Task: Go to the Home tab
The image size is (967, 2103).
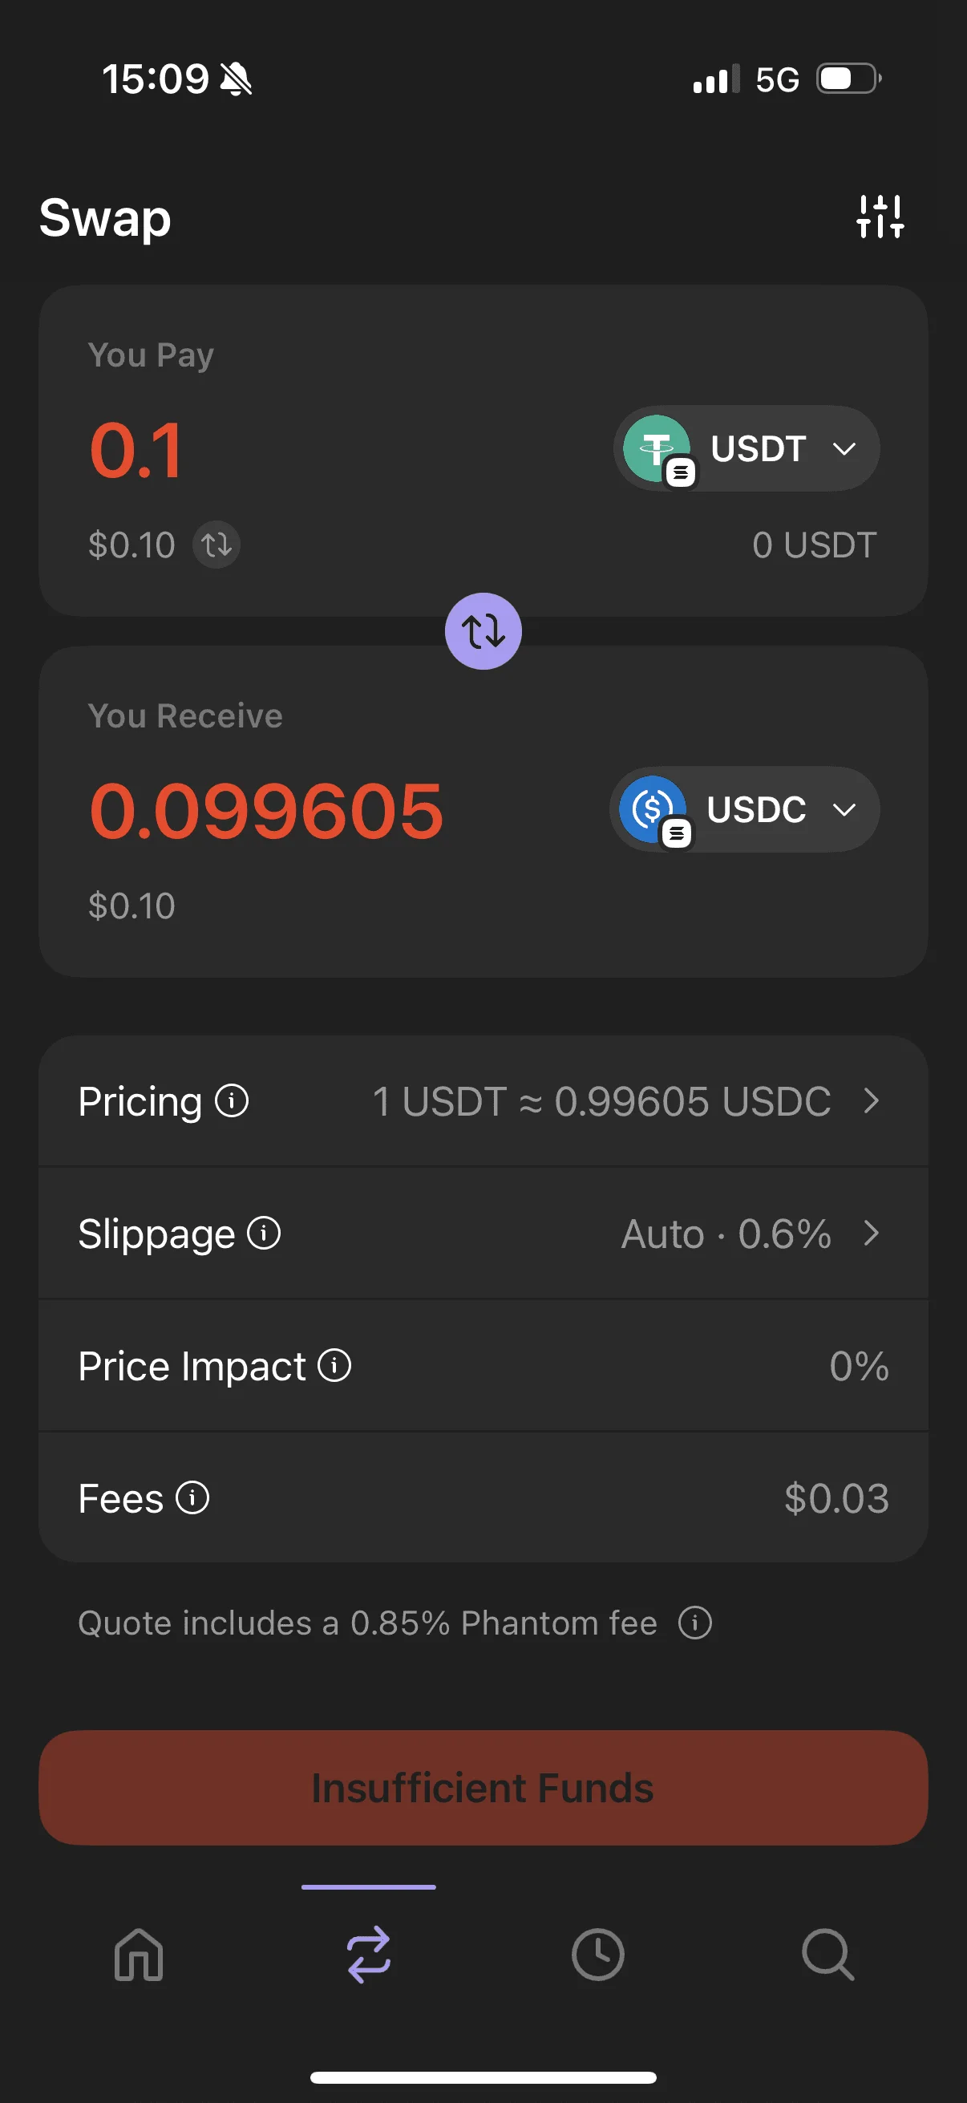Action: [x=139, y=1955]
